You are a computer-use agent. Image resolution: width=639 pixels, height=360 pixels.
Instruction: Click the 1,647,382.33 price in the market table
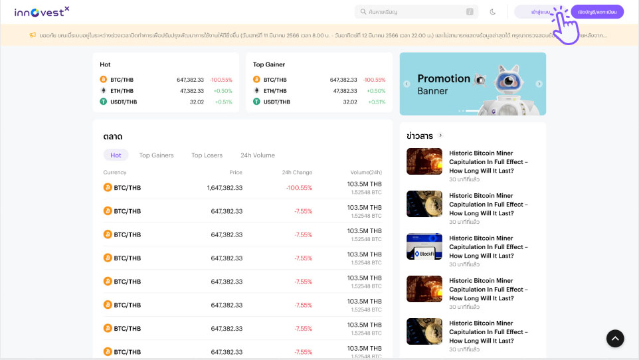(225, 187)
